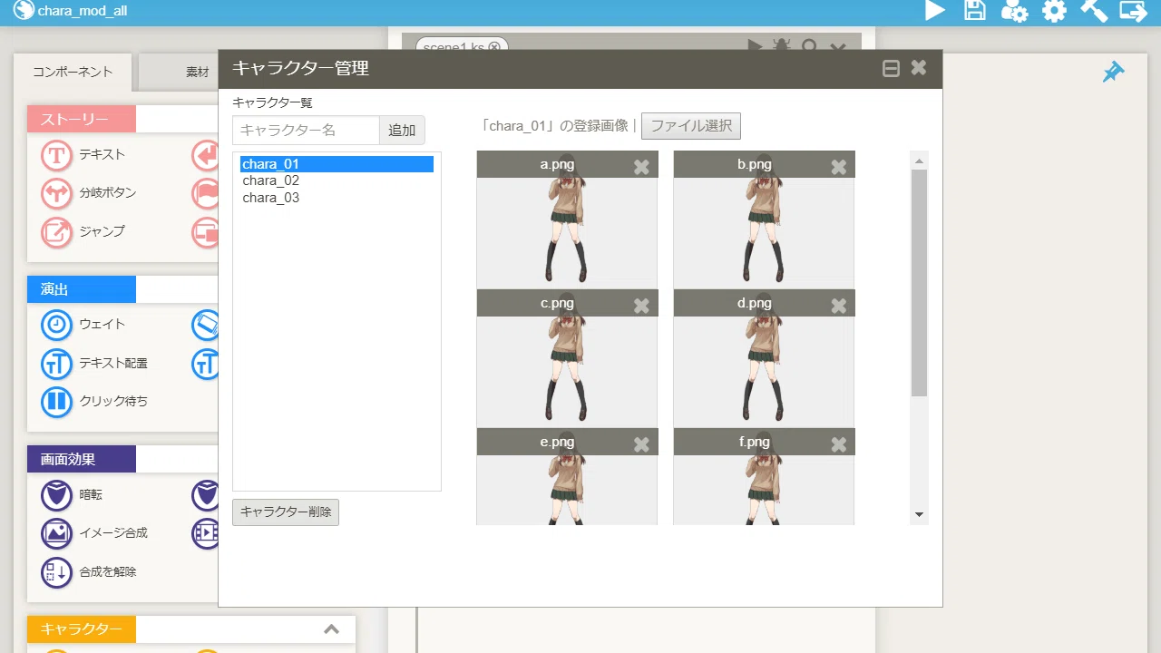Click the キャラクター削除 button
This screenshot has height=653, width=1161.
click(x=286, y=512)
